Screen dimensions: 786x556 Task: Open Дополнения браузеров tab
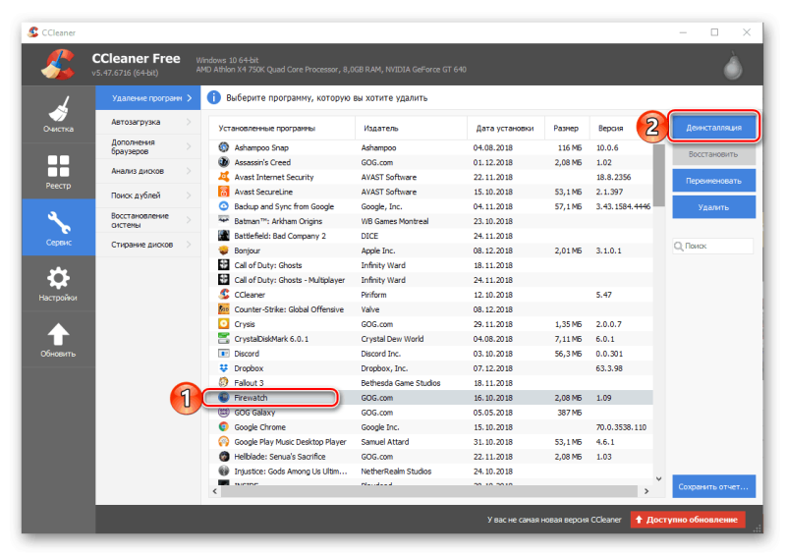[148, 146]
